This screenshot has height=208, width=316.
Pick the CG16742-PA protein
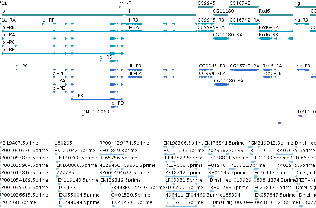pyautogui.click(x=244, y=70)
